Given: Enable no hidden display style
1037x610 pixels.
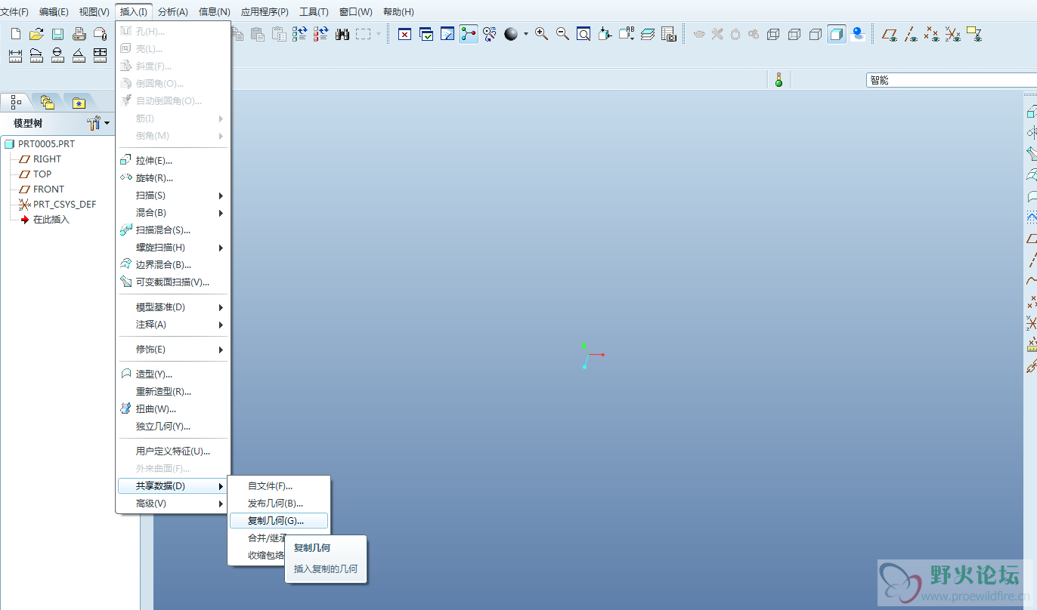Looking at the screenshot, I should pyautogui.click(x=815, y=34).
